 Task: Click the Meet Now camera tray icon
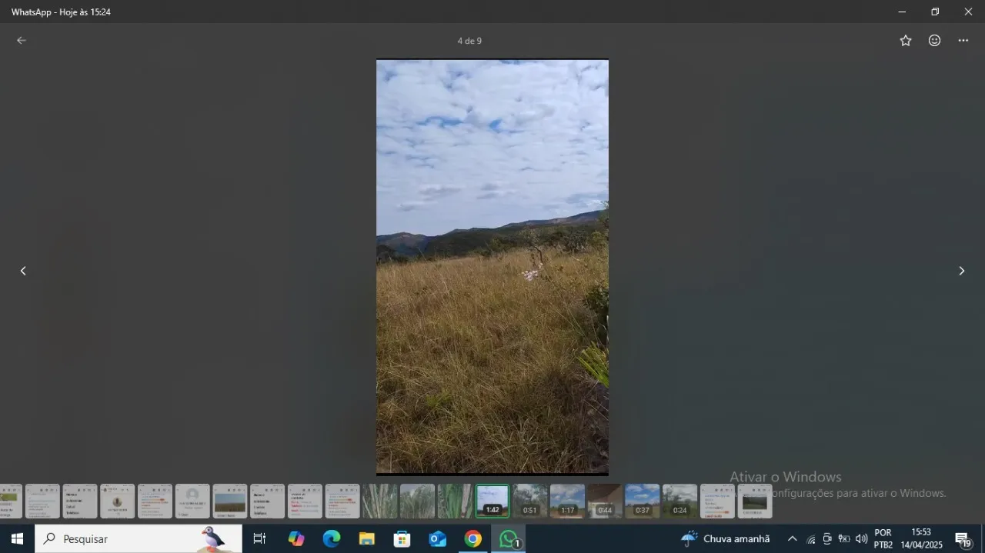[x=827, y=539]
